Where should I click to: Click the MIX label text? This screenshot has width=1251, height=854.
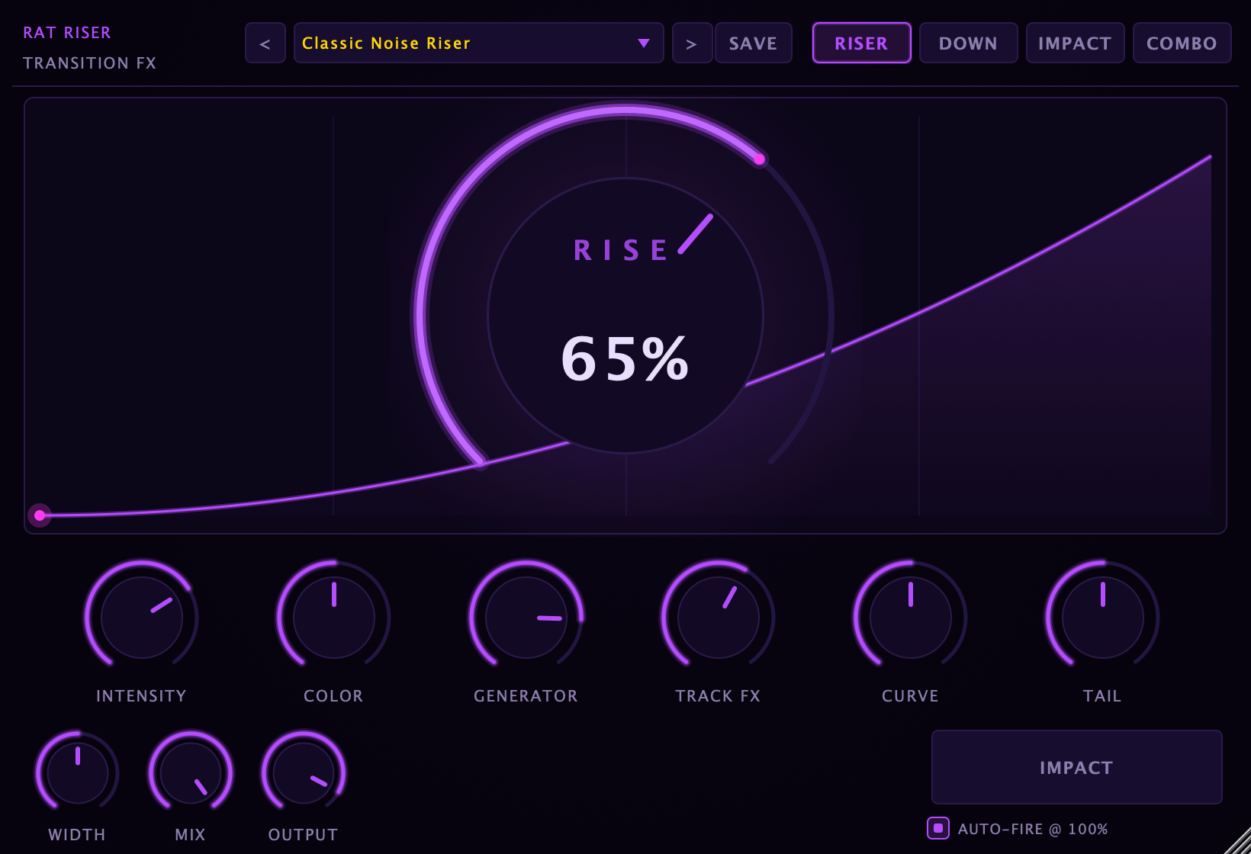point(190,835)
